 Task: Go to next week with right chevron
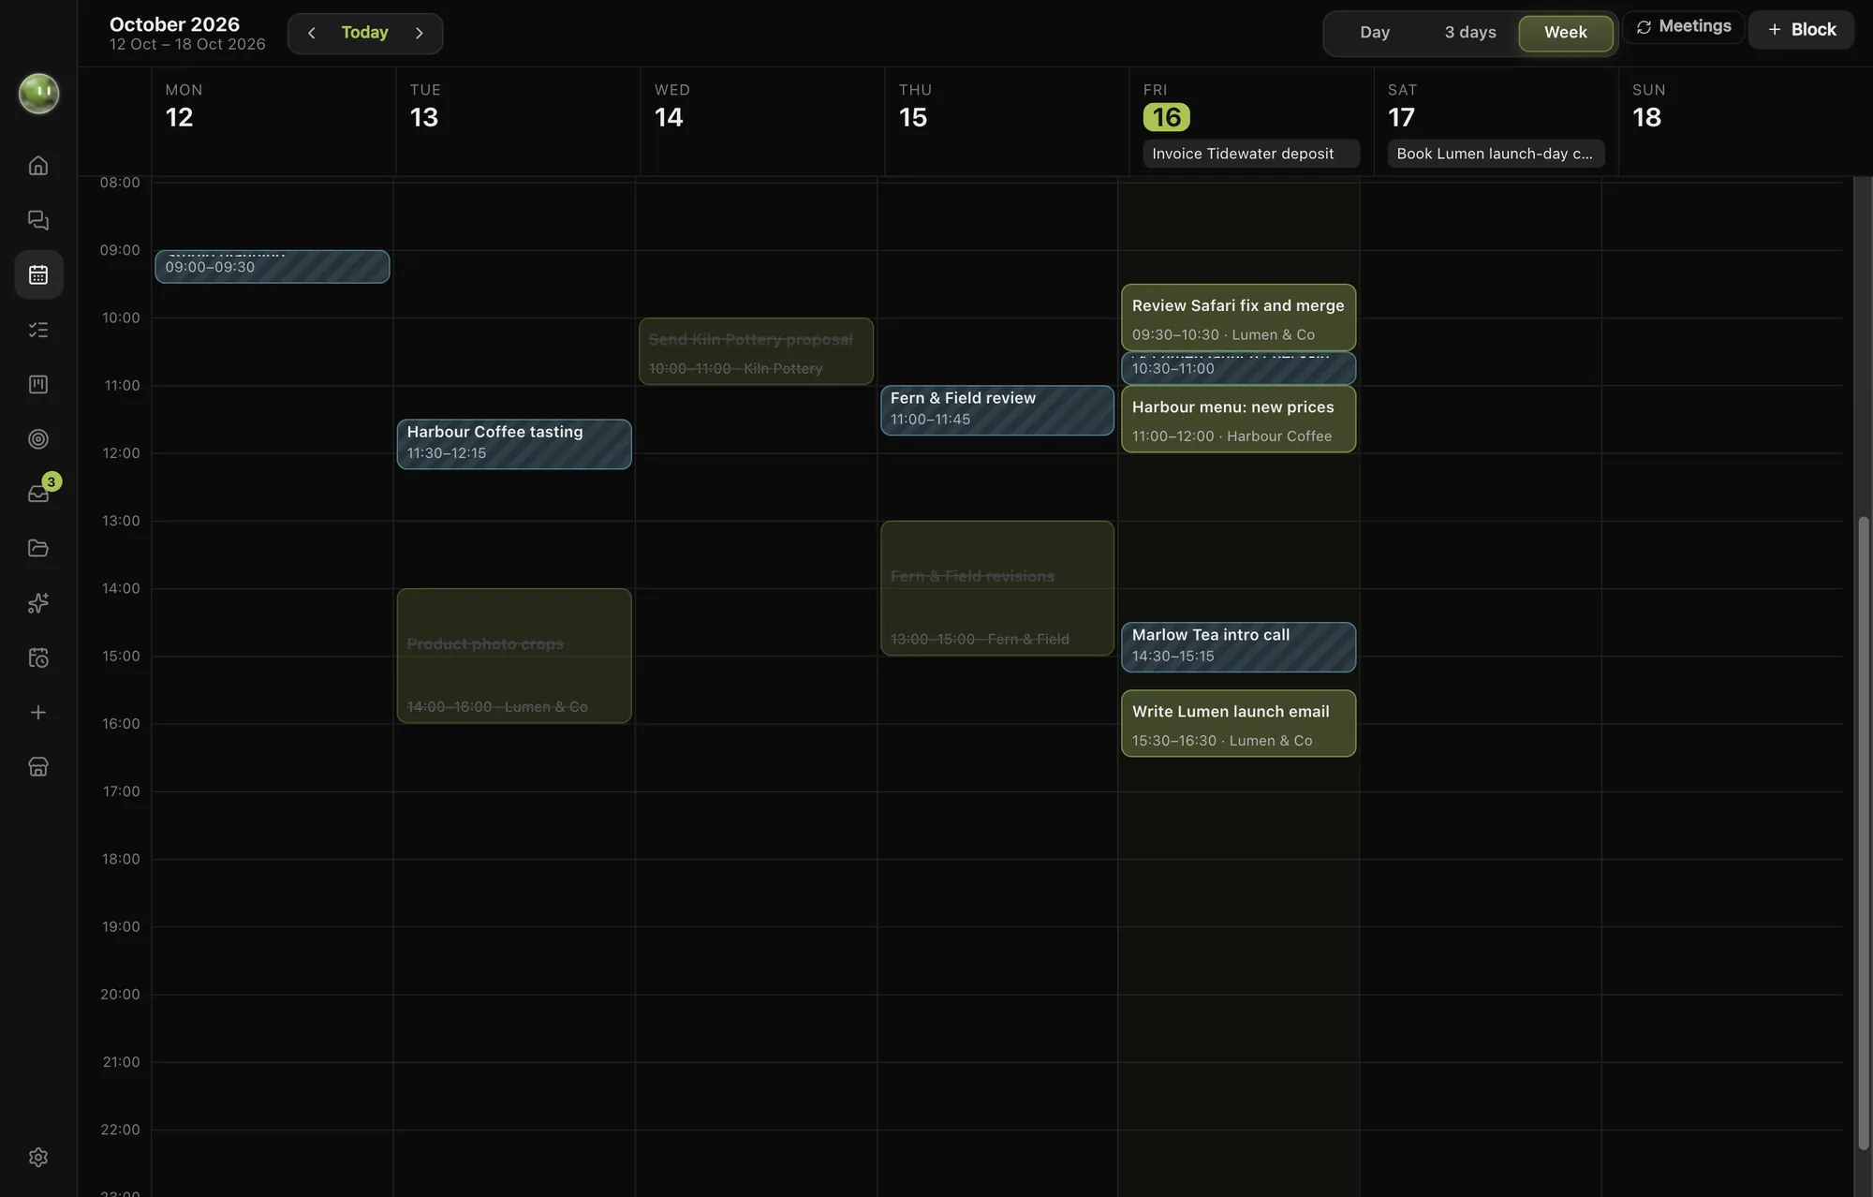pyautogui.click(x=420, y=33)
